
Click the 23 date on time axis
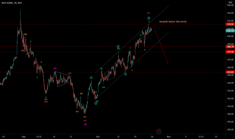[x=216, y=137]
